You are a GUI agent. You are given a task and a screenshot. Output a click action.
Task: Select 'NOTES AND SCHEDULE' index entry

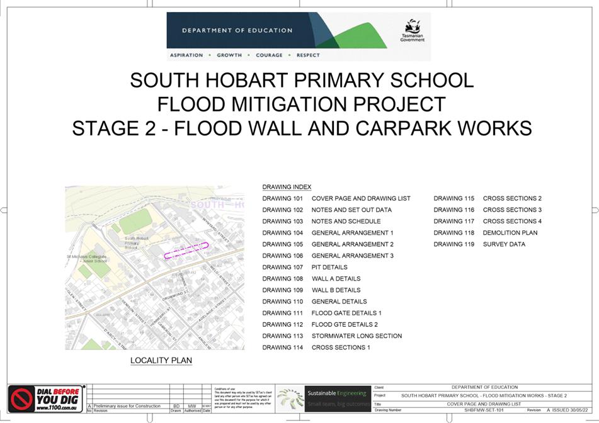pos(346,222)
